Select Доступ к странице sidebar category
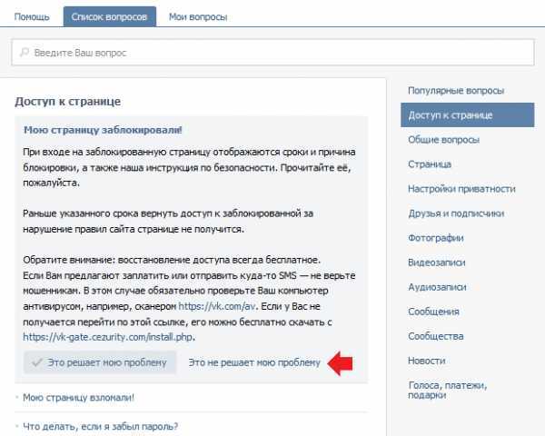 [468, 114]
